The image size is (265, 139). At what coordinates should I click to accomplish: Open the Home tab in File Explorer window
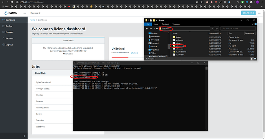point(156,24)
